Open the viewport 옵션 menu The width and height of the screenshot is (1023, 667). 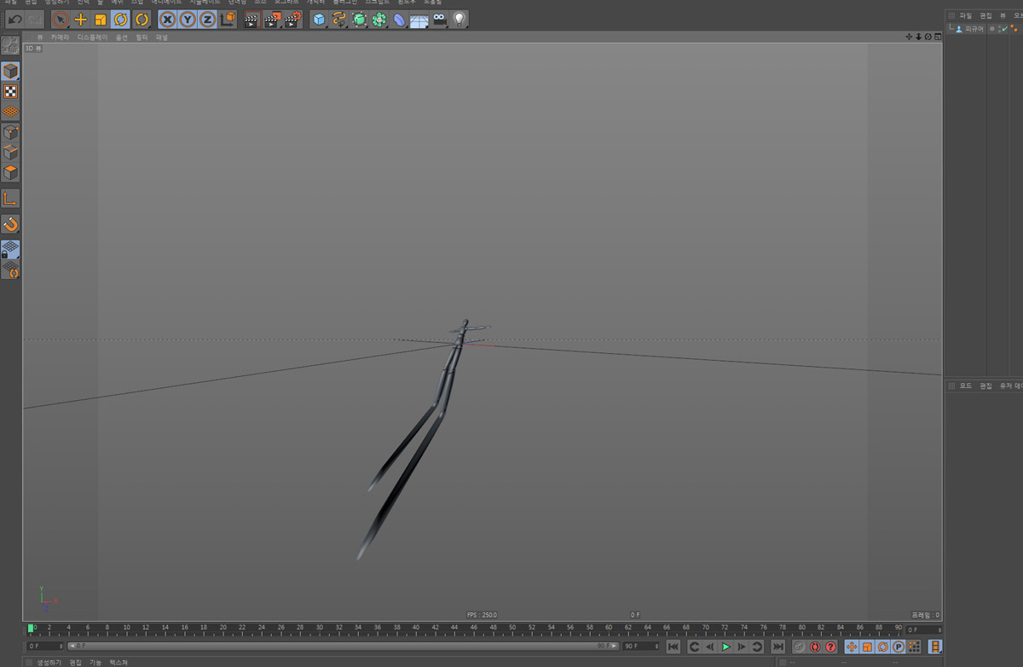click(122, 38)
